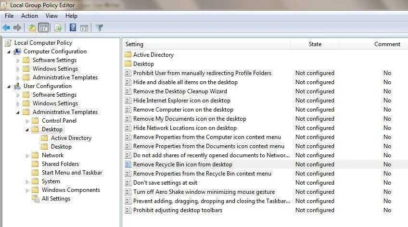Go up one level with folder icon
The height and width of the screenshot is (227, 408).
pyautogui.click(x=32, y=27)
